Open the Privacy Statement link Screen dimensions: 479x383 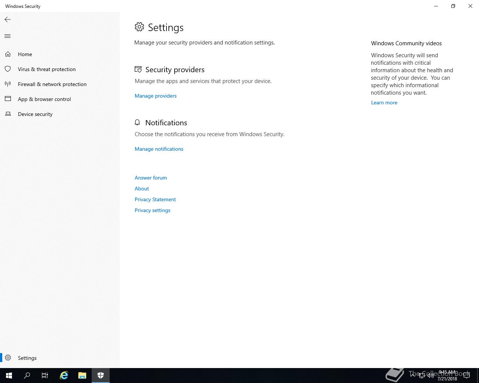(x=155, y=199)
